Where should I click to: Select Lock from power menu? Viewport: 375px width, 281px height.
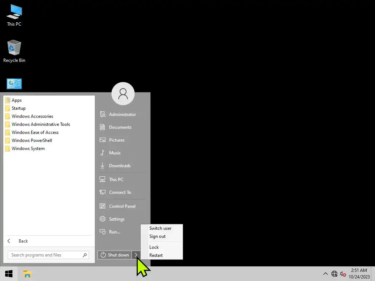[161, 247]
